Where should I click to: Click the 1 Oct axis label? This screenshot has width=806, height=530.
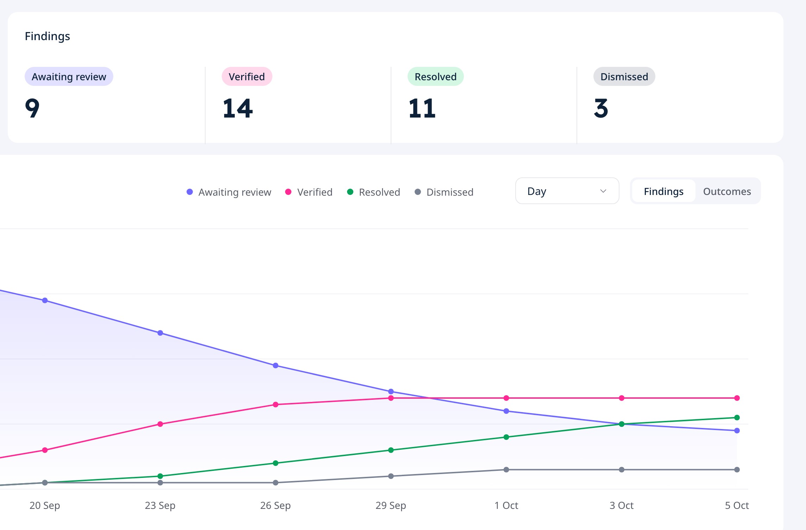click(x=506, y=506)
